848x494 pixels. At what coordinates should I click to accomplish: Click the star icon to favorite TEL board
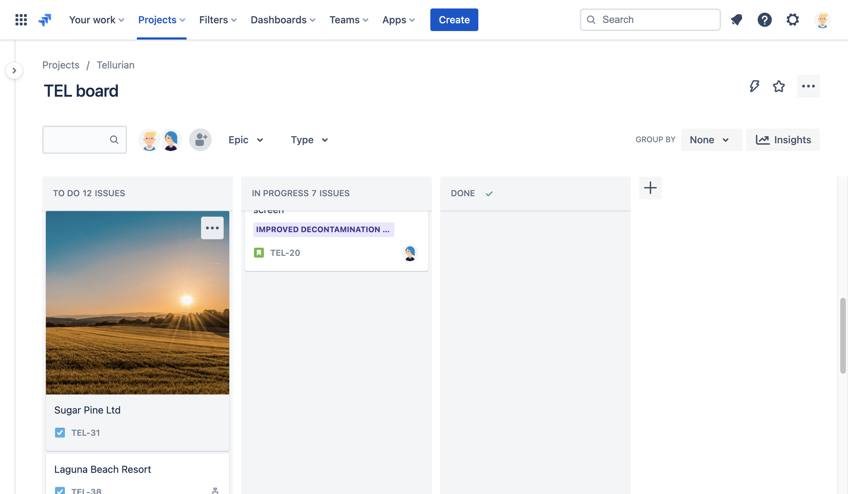[x=779, y=86]
